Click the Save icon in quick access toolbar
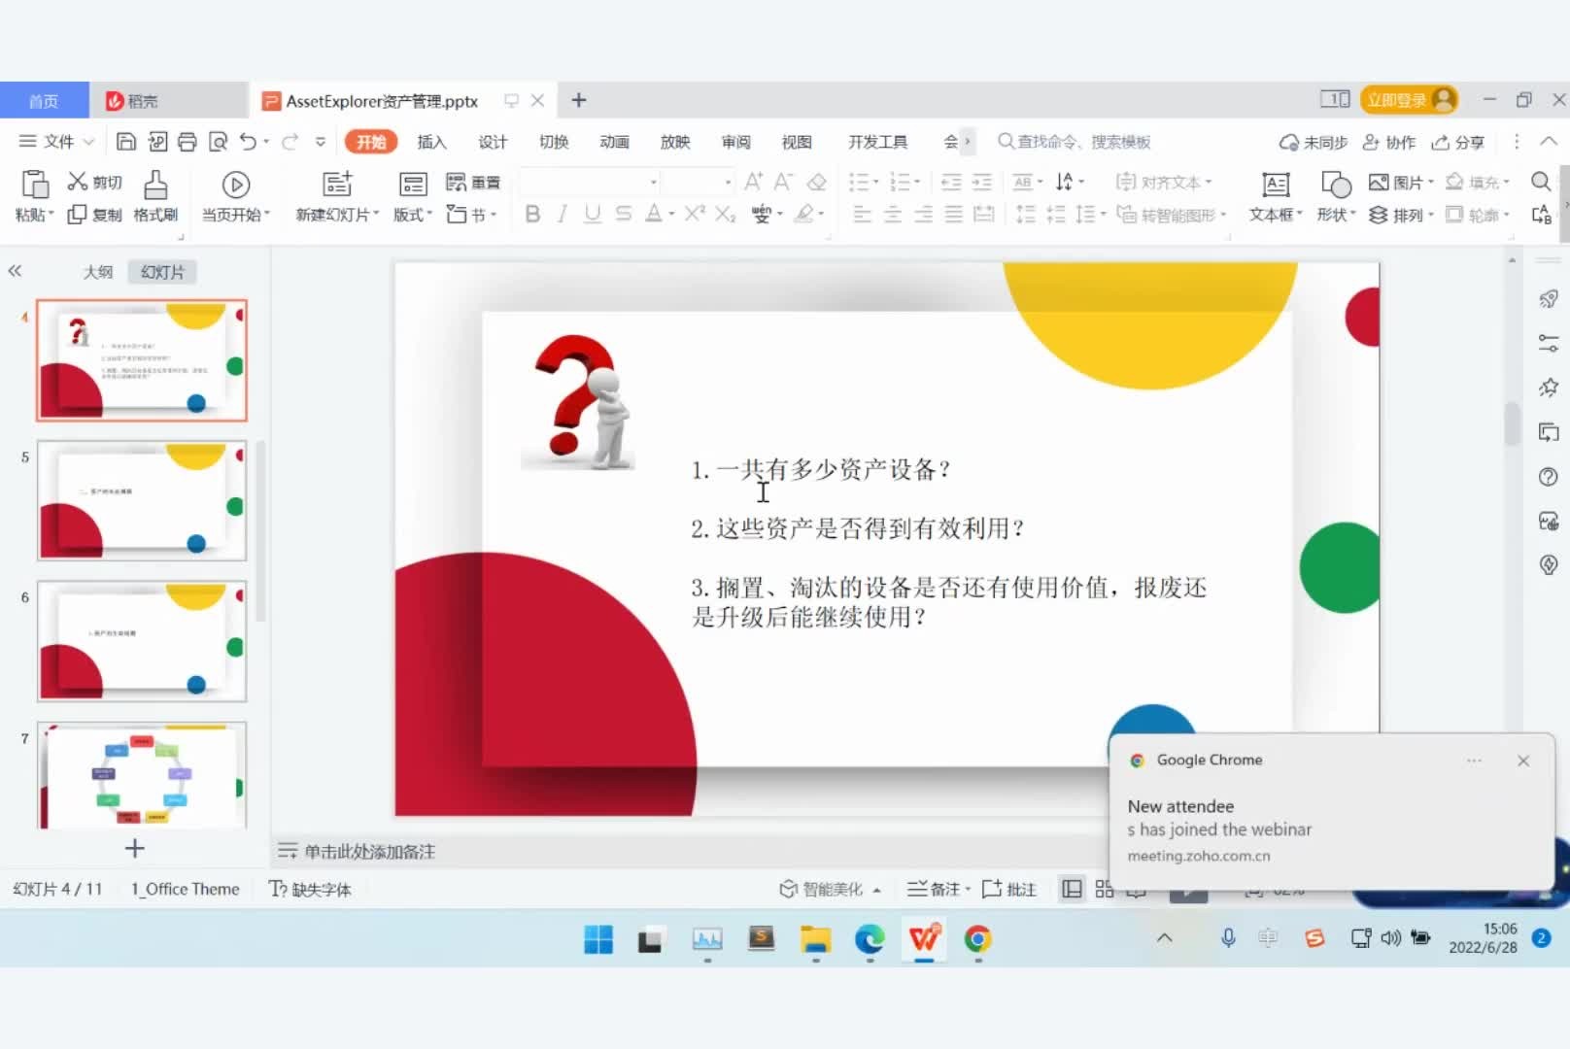Image resolution: width=1570 pixels, height=1049 pixels. click(x=126, y=142)
